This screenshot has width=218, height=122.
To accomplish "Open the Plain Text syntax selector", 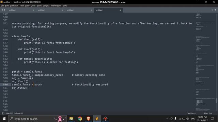I will click(x=208, y=114).
